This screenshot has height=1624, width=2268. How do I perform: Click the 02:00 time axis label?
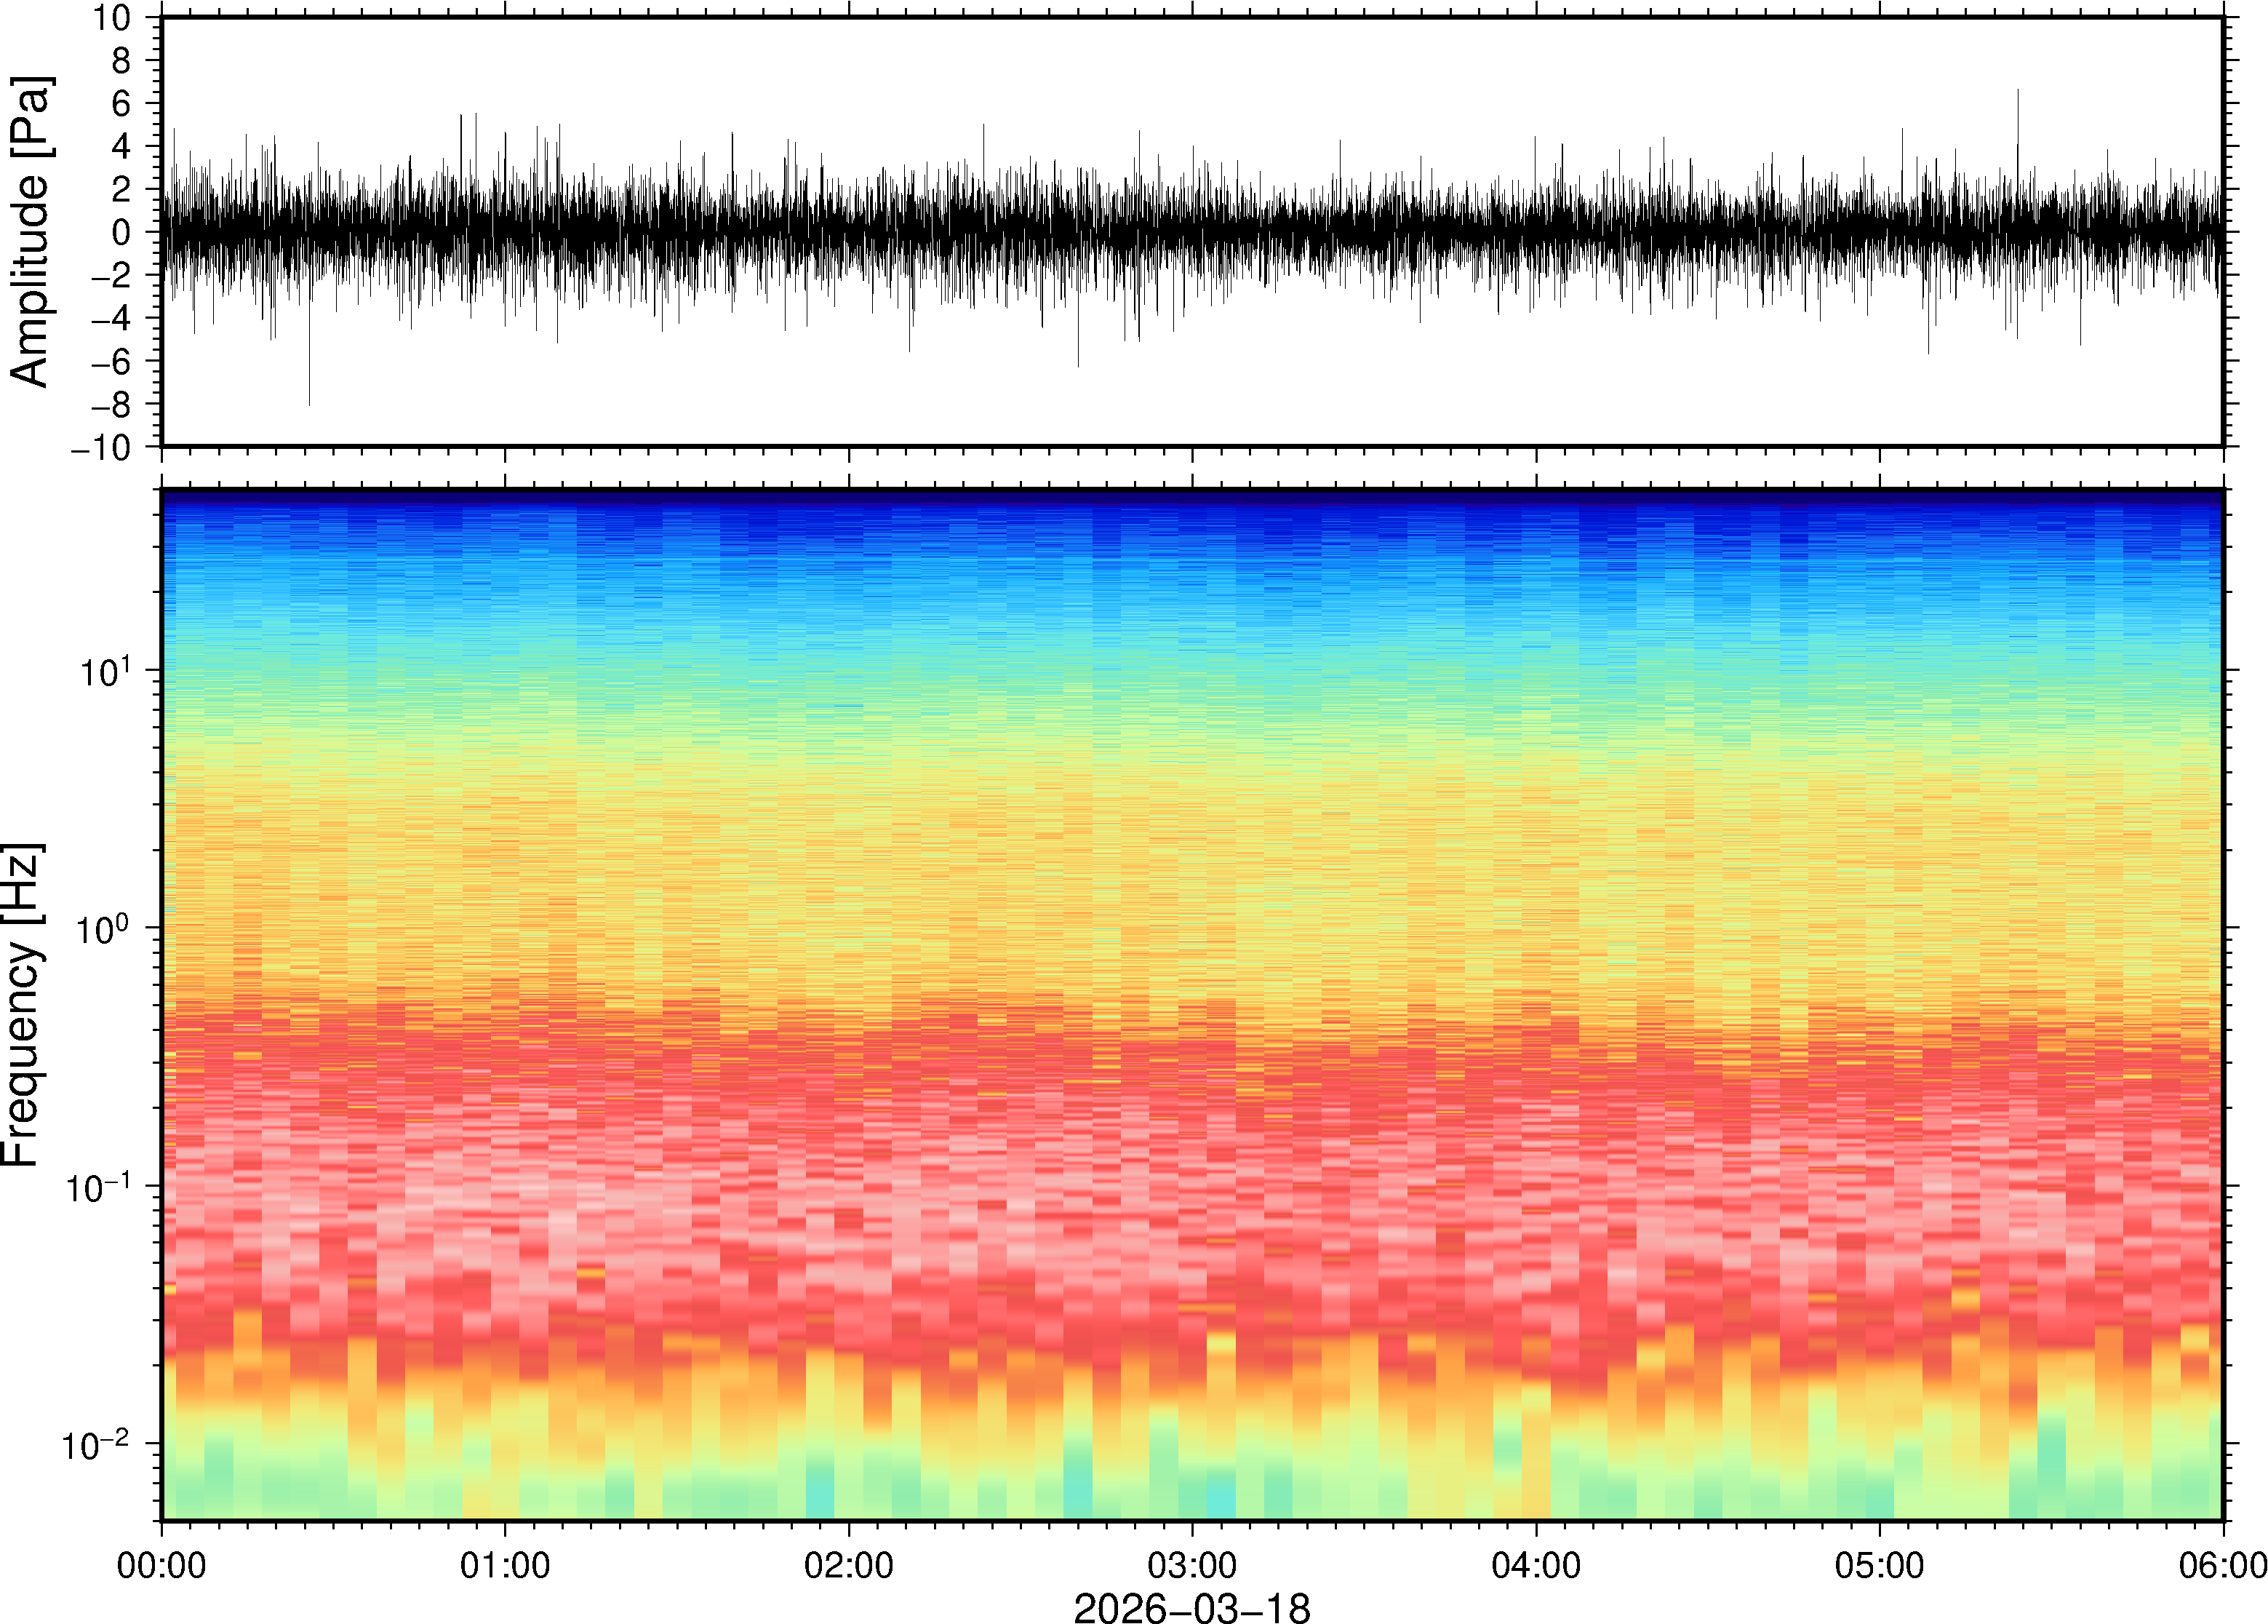click(x=849, y=1565)
